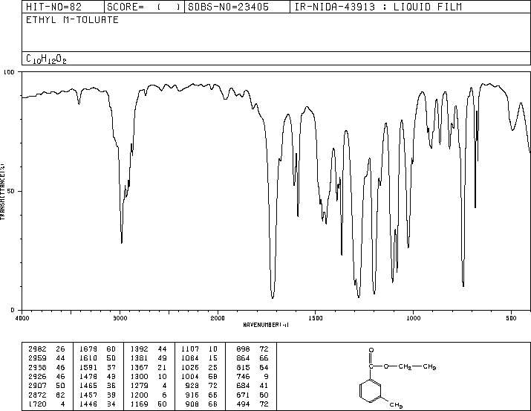Click the carbonyl peak minimum near 1720

click(x=273, y=297)
